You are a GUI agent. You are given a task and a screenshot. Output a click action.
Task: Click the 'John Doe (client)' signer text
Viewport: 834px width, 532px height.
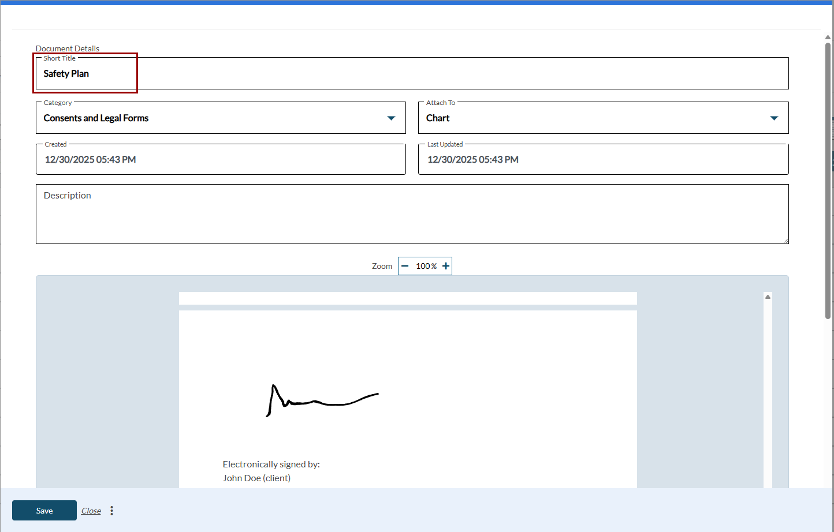(x=256, y=478)
